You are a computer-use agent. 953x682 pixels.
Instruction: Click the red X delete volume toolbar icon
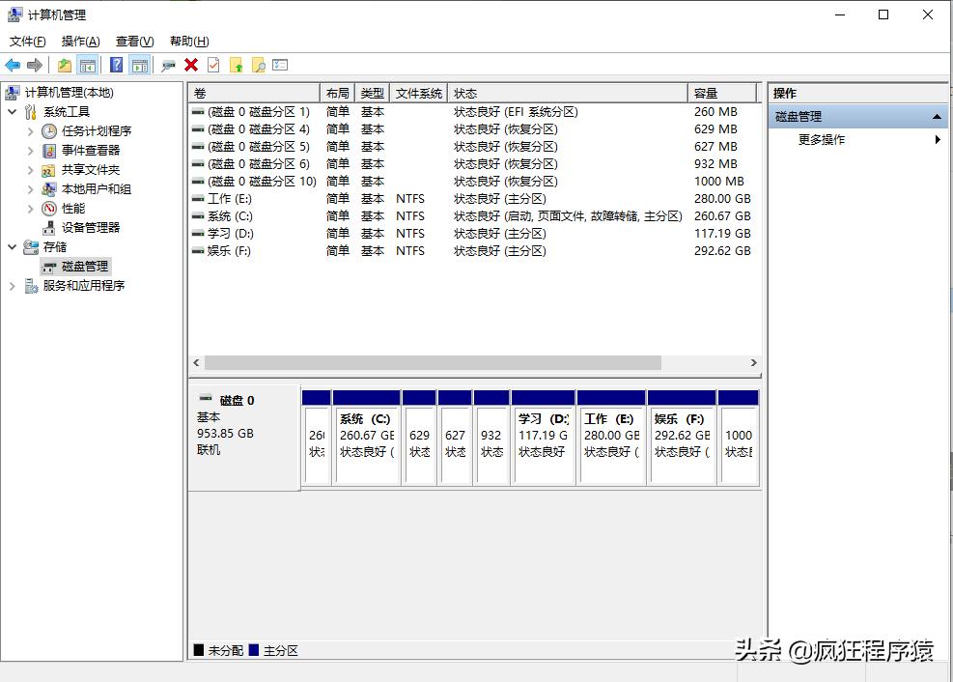[190, 65]
